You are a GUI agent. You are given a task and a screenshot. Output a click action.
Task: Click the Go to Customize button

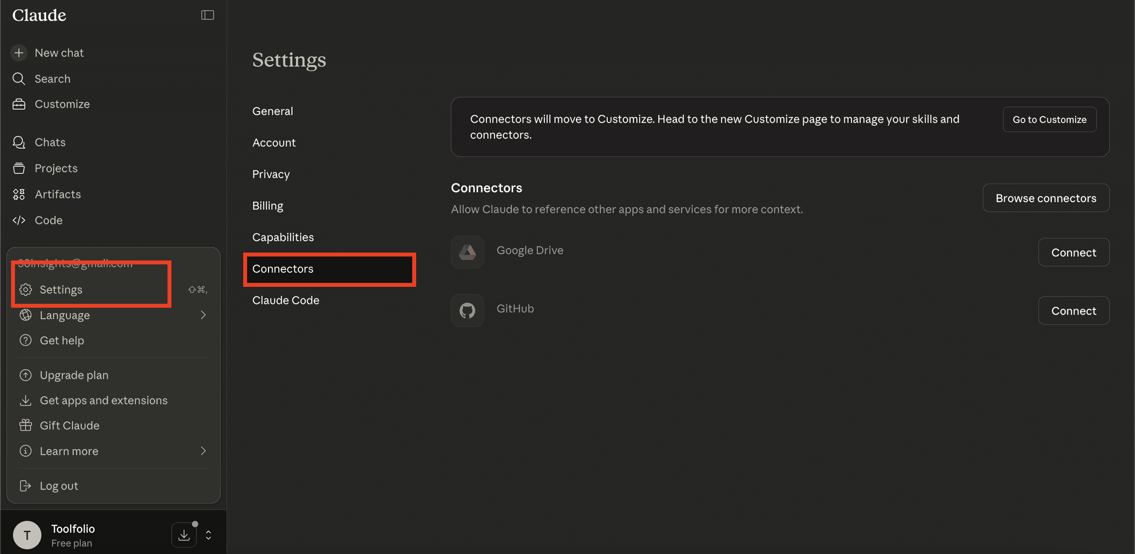tap(1049, 119)
